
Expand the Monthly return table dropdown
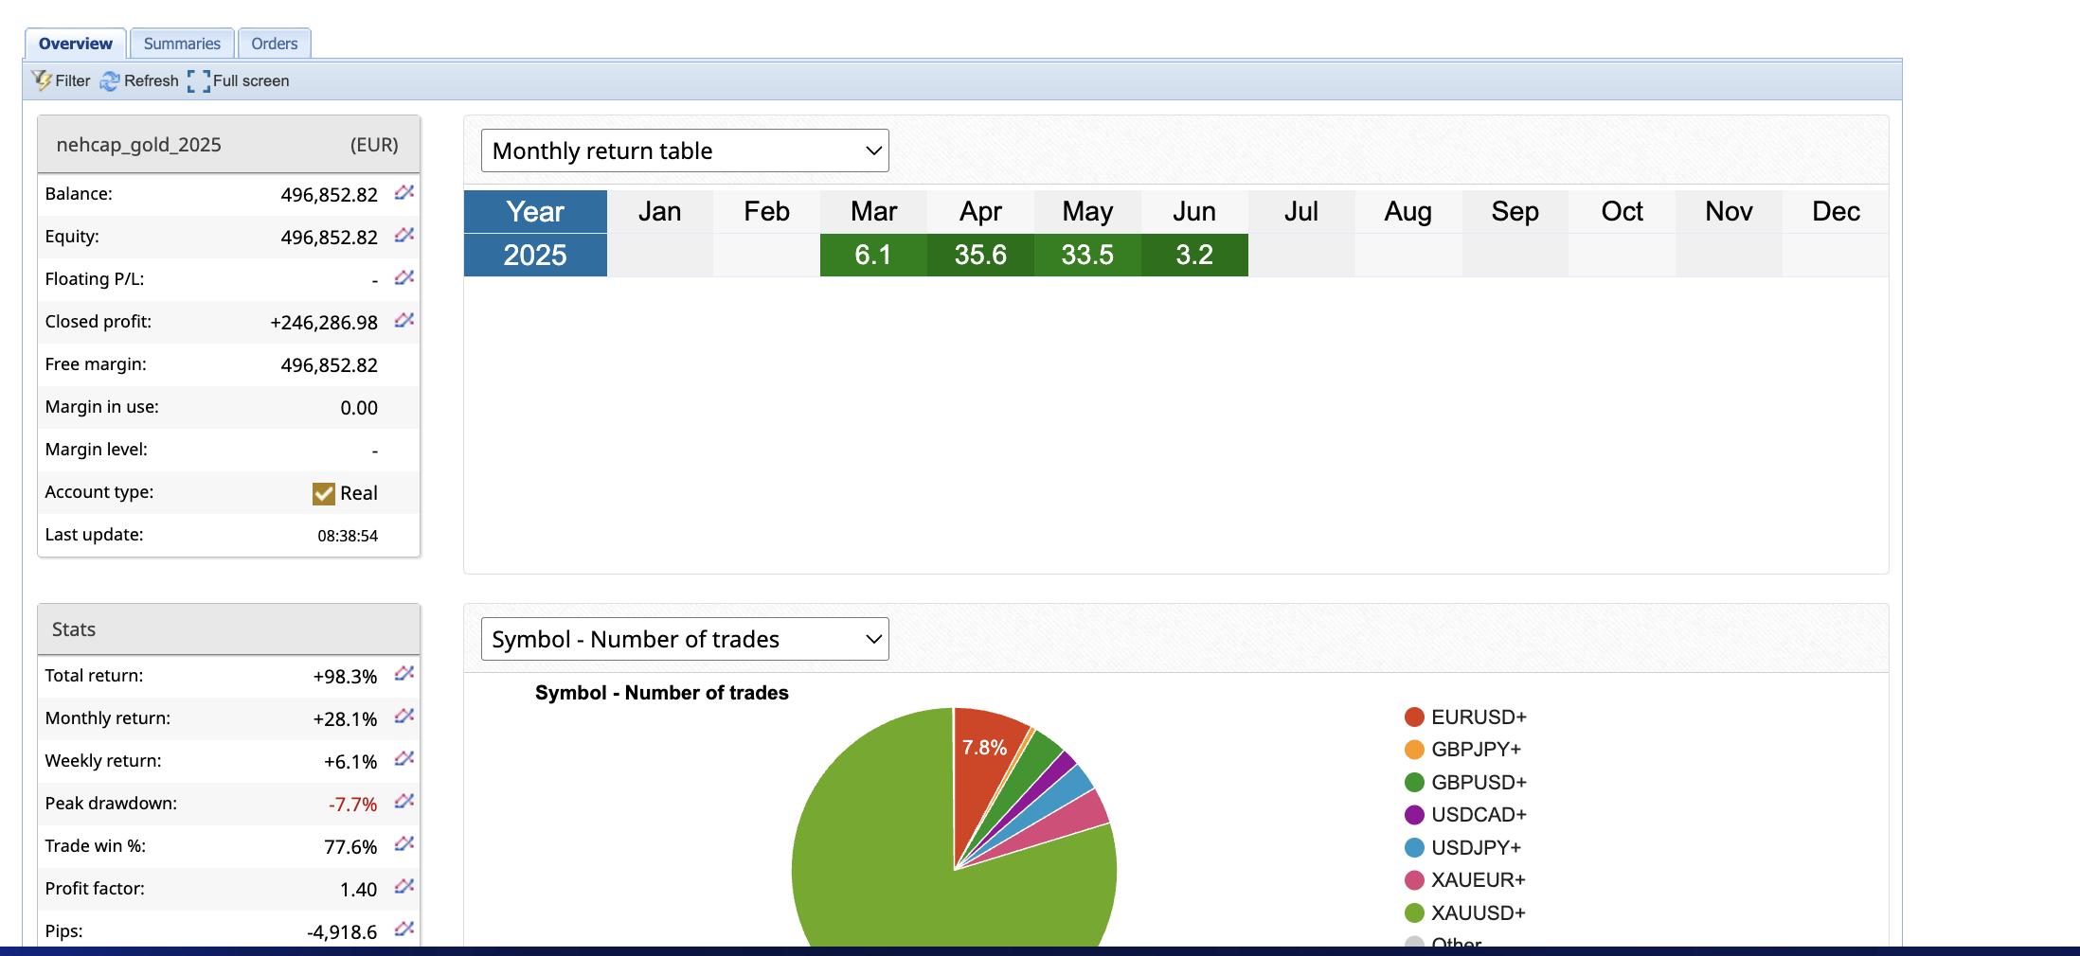(x=684, y=151)
